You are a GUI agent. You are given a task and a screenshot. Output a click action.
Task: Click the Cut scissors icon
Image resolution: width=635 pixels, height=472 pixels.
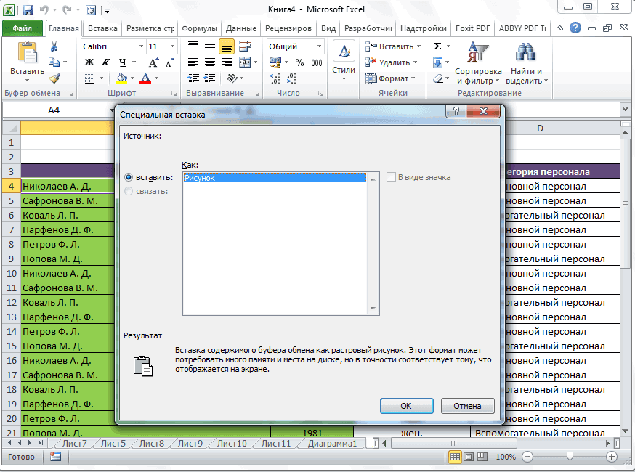(54, 46)
